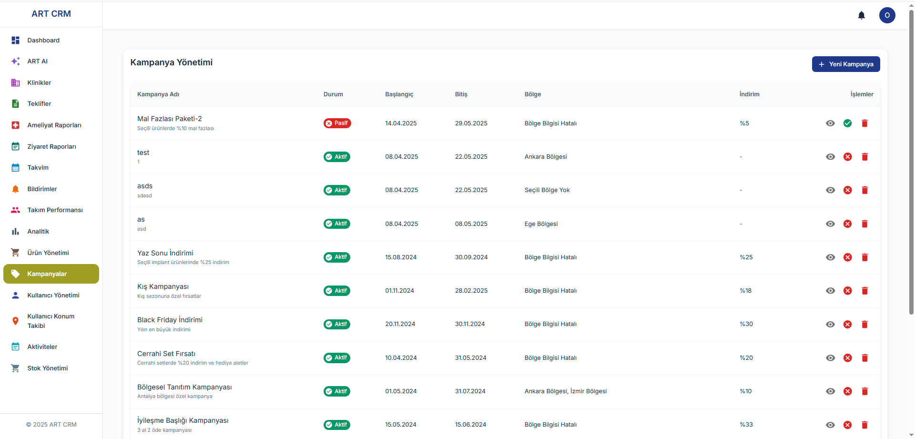Delete the Mal Fazlası Paketi-2 campaign

(x=864, y=123)
